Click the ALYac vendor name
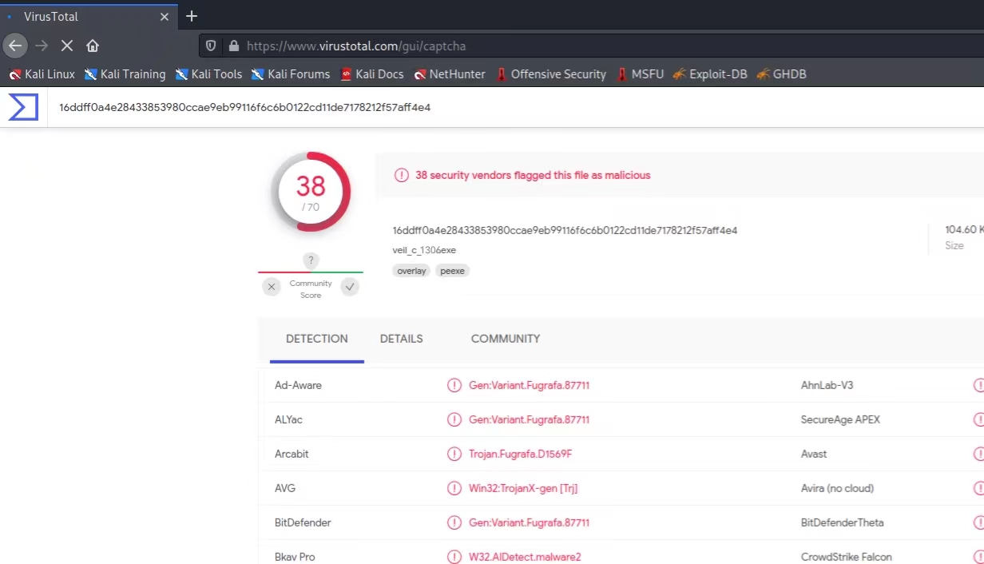984x564 pixels. 288,419
